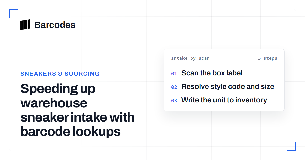The height and width of the screenshot is (160, 305).
Task: Select step 'Scan the box label'
Action: click(x=212, y=73)
